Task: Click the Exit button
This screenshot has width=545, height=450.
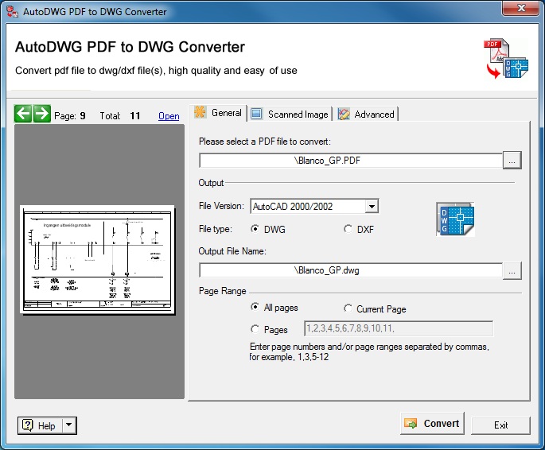Action: tap(500, 425)
